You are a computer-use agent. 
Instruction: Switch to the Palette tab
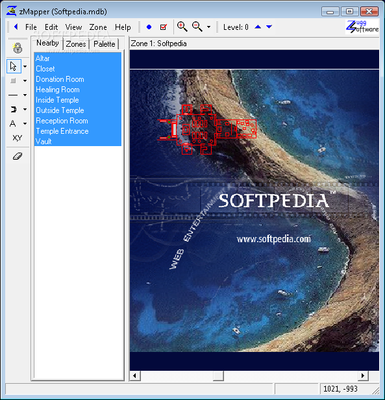pos(105,44)
